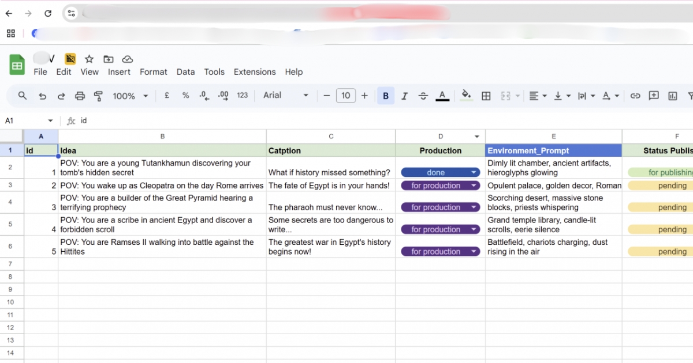
Task: Open the font dropdown showing Arial
Action: pos(283,96)
